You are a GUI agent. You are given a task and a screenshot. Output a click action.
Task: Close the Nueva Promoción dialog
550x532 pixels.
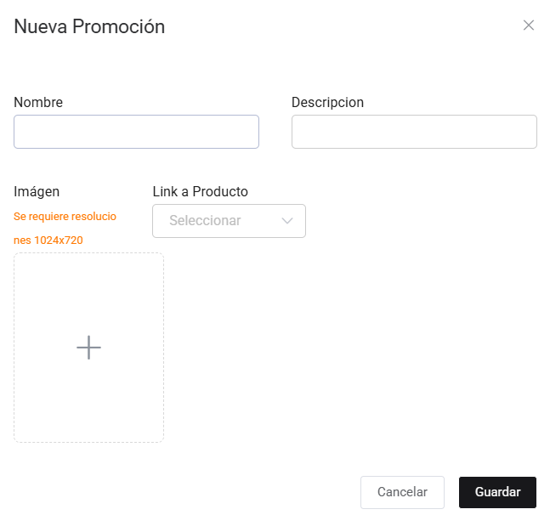529,25
